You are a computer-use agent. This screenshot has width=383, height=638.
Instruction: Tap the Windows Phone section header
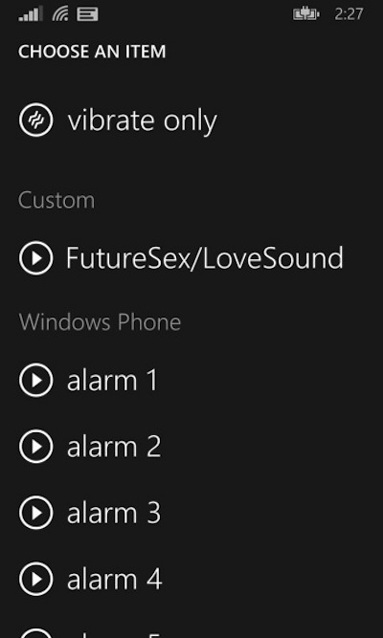[x=100, y=321]
